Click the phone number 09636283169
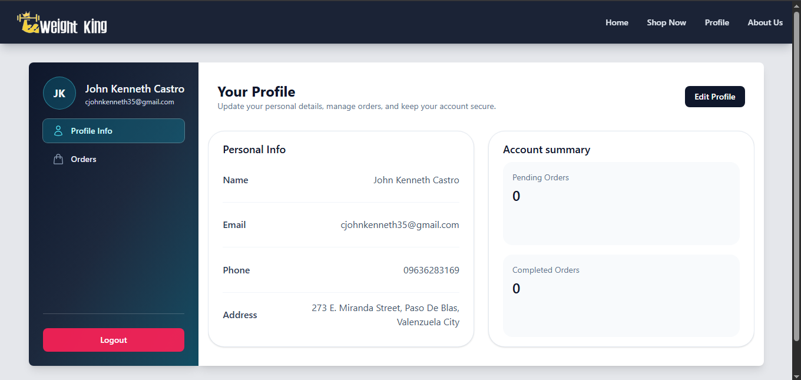This screenshot has height=380, width=801. [431, 270]
